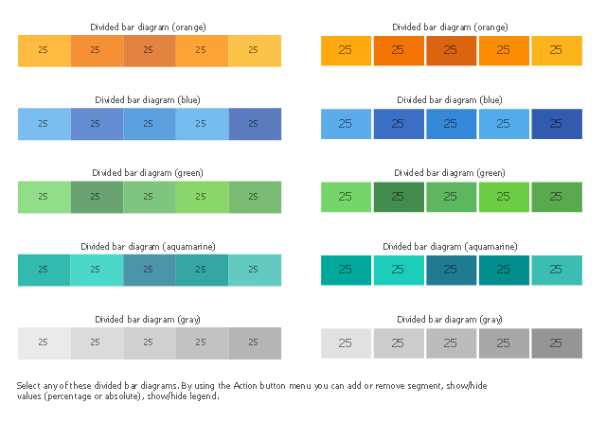Select the darkest green segment in the left green diagram
Screen dimensions: 606x421
pyautogui.click(x=97, y=197)
